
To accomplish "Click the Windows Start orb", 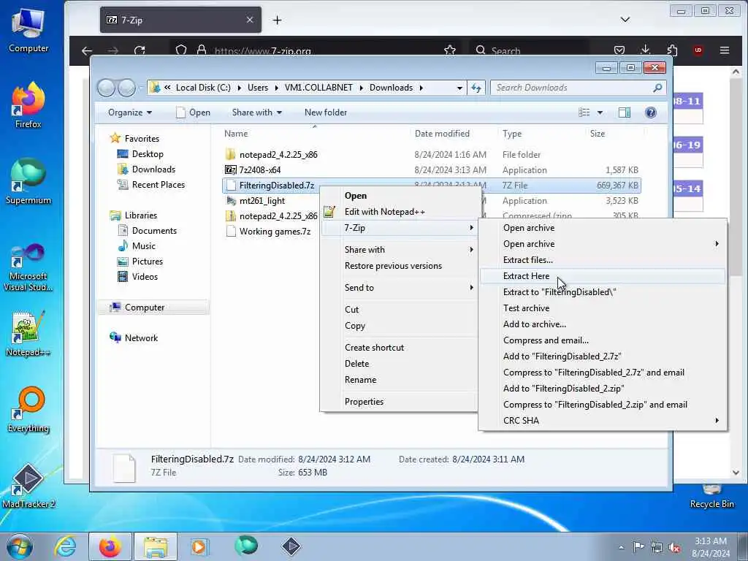I will [20, 546].
